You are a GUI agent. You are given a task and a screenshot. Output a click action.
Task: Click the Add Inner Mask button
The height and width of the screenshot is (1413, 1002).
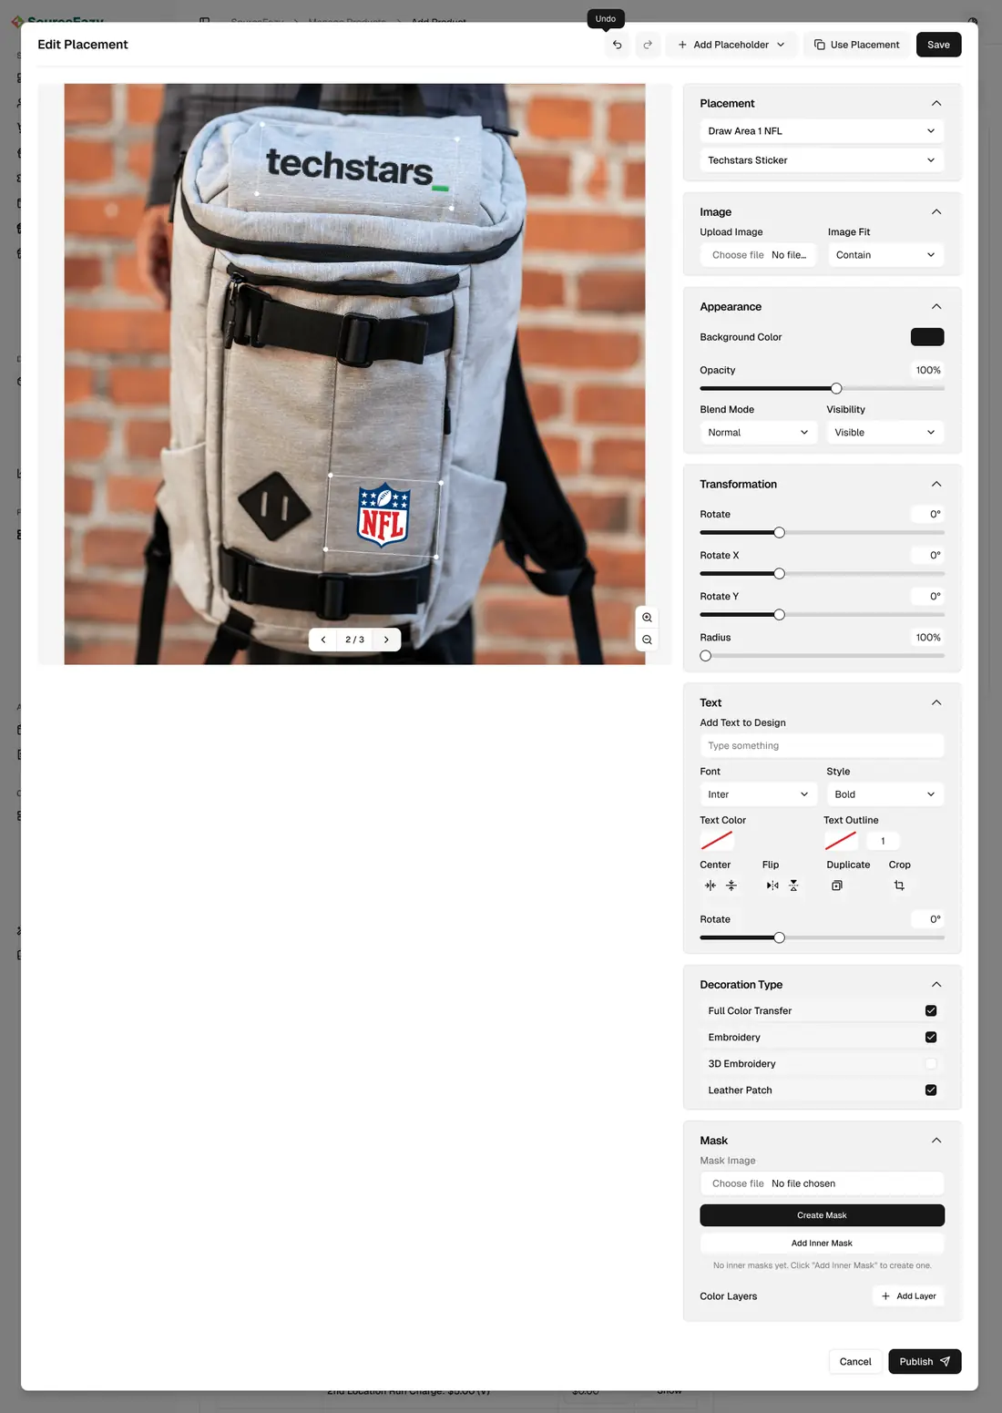point(822,1243)
